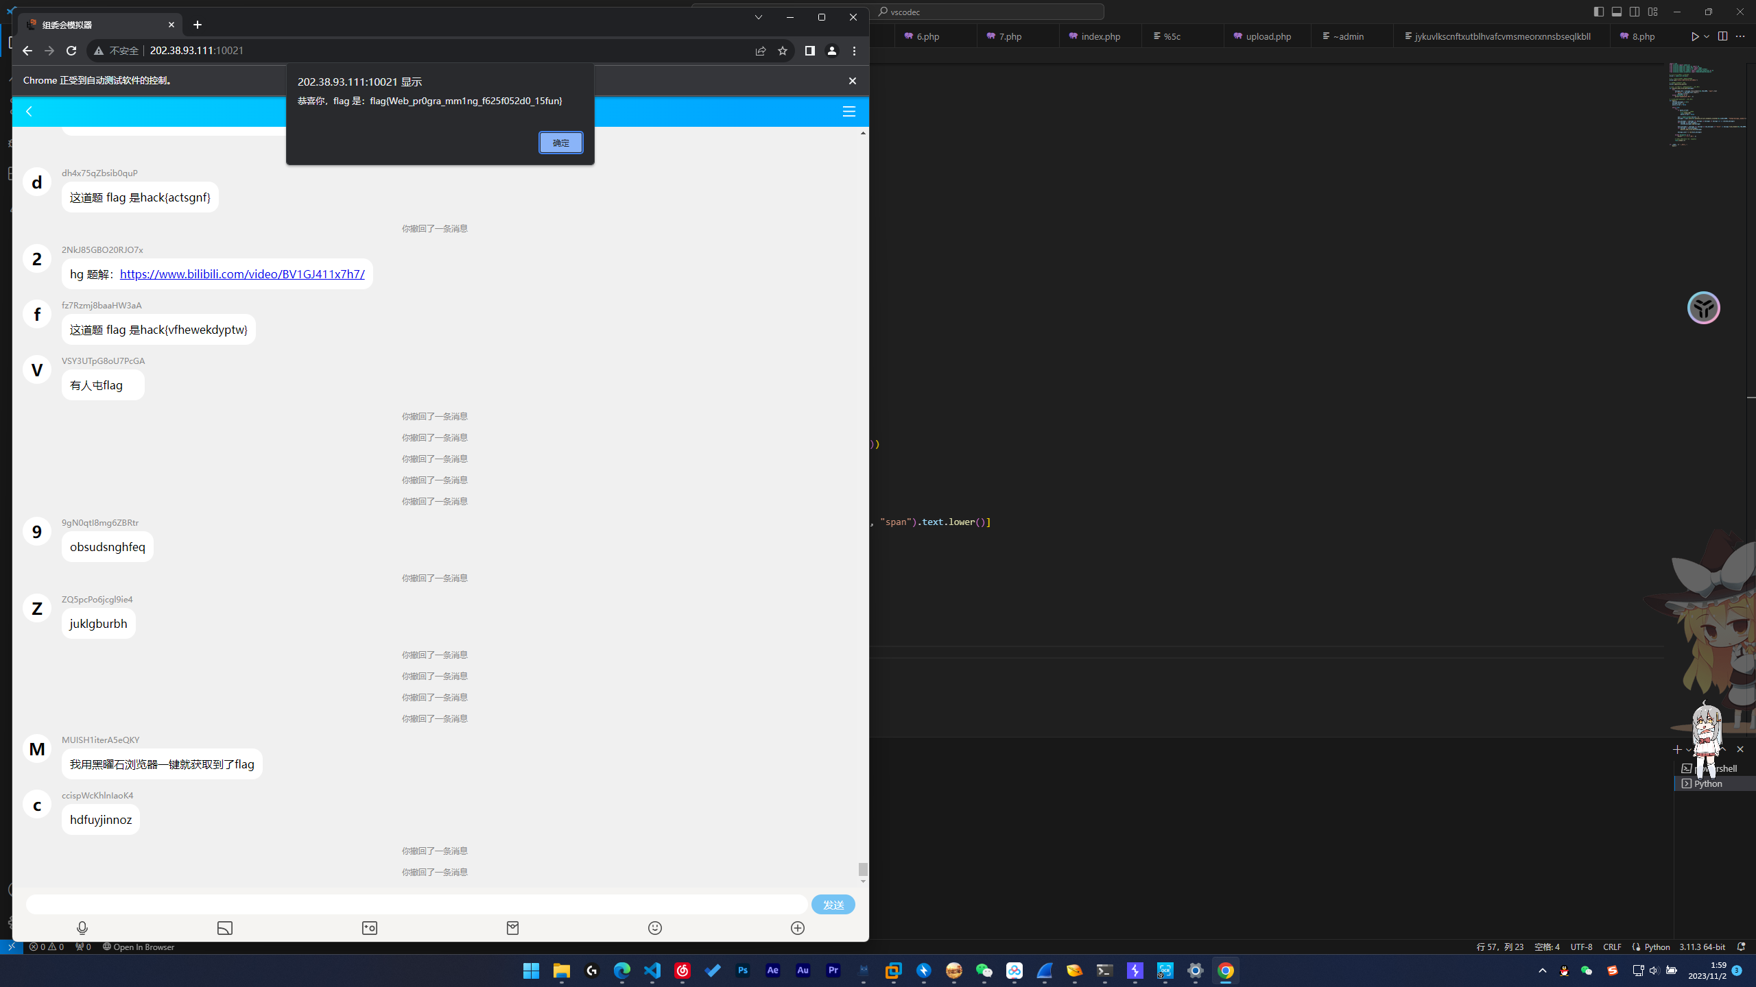Viewport: 1756px width, 987px height.
Task: Toggle Chrome side panel button
Action: tap(810, 51)
